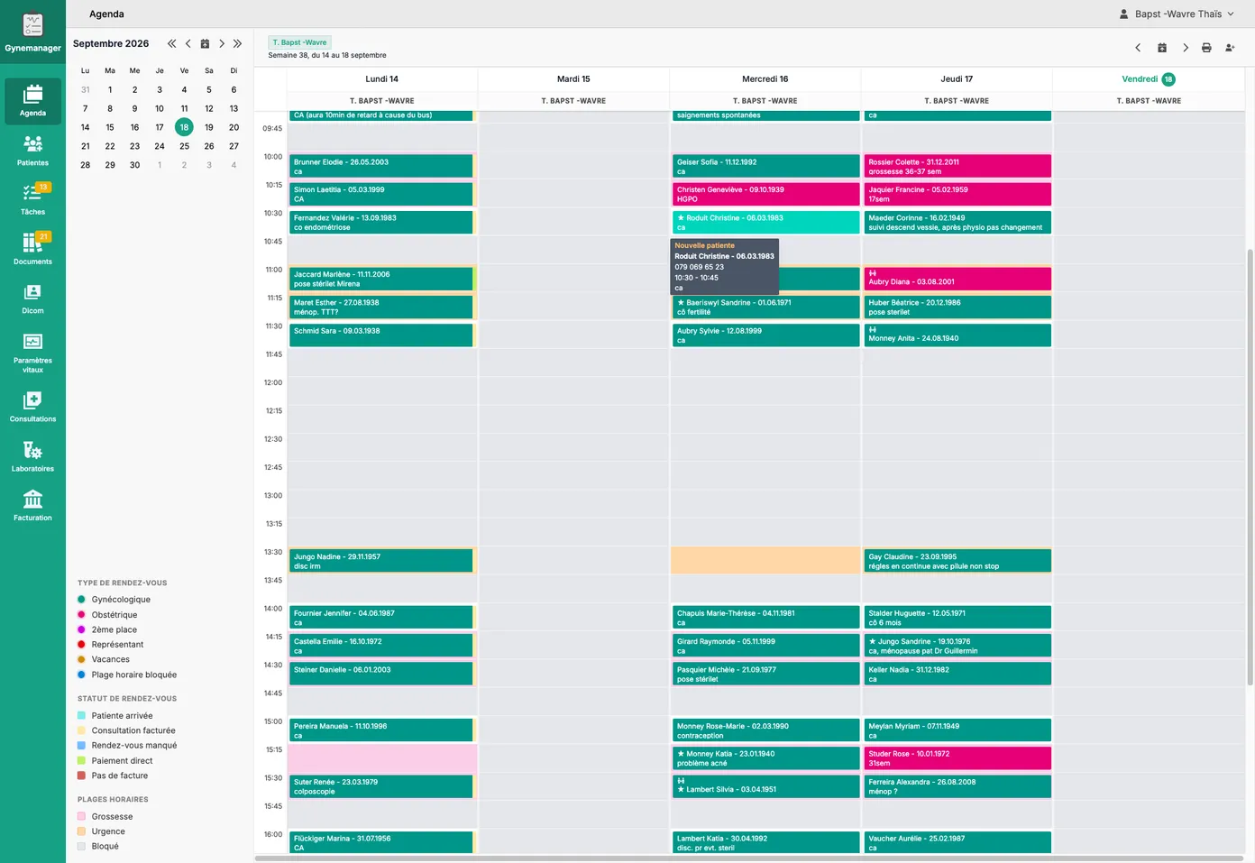The height and width of the screenshot is (863, 1255).
Task: Click Patiente arrivée status swatch
Action: coord(81,716)
